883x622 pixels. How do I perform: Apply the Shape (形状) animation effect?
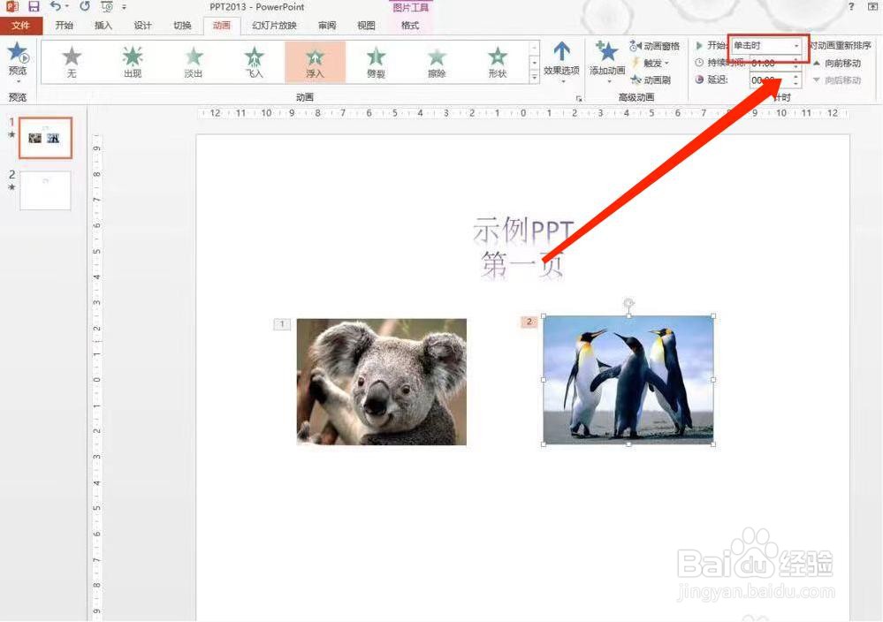tap(498, 62)
